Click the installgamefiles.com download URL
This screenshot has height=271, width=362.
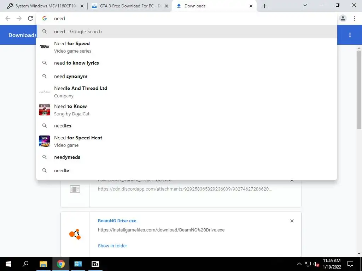coord(161,230)
